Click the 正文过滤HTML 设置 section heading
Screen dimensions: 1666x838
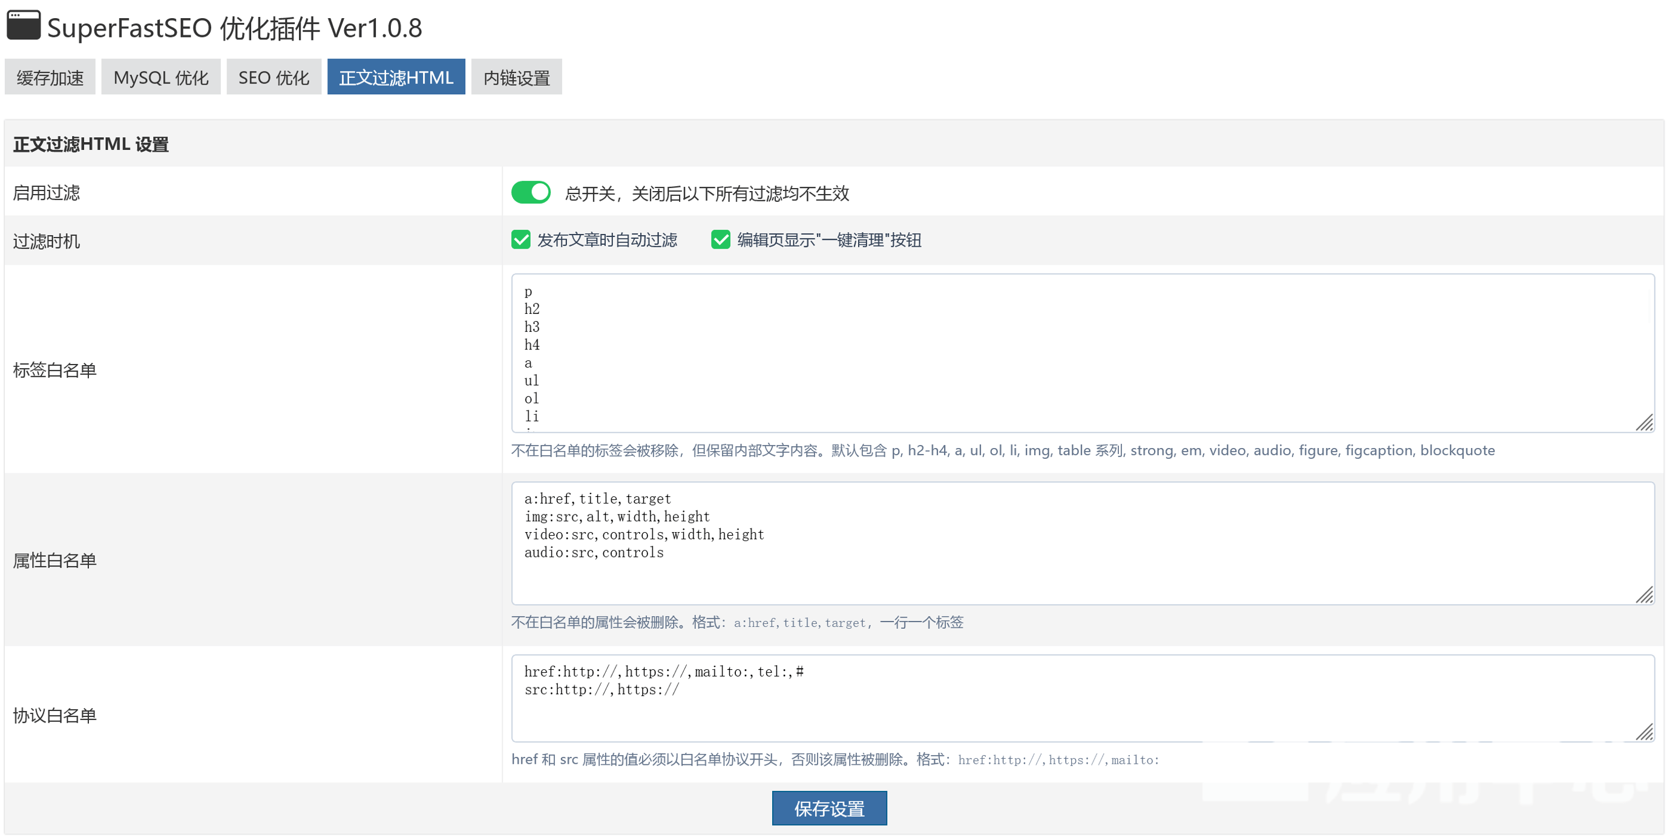click(x=91, y=144)
